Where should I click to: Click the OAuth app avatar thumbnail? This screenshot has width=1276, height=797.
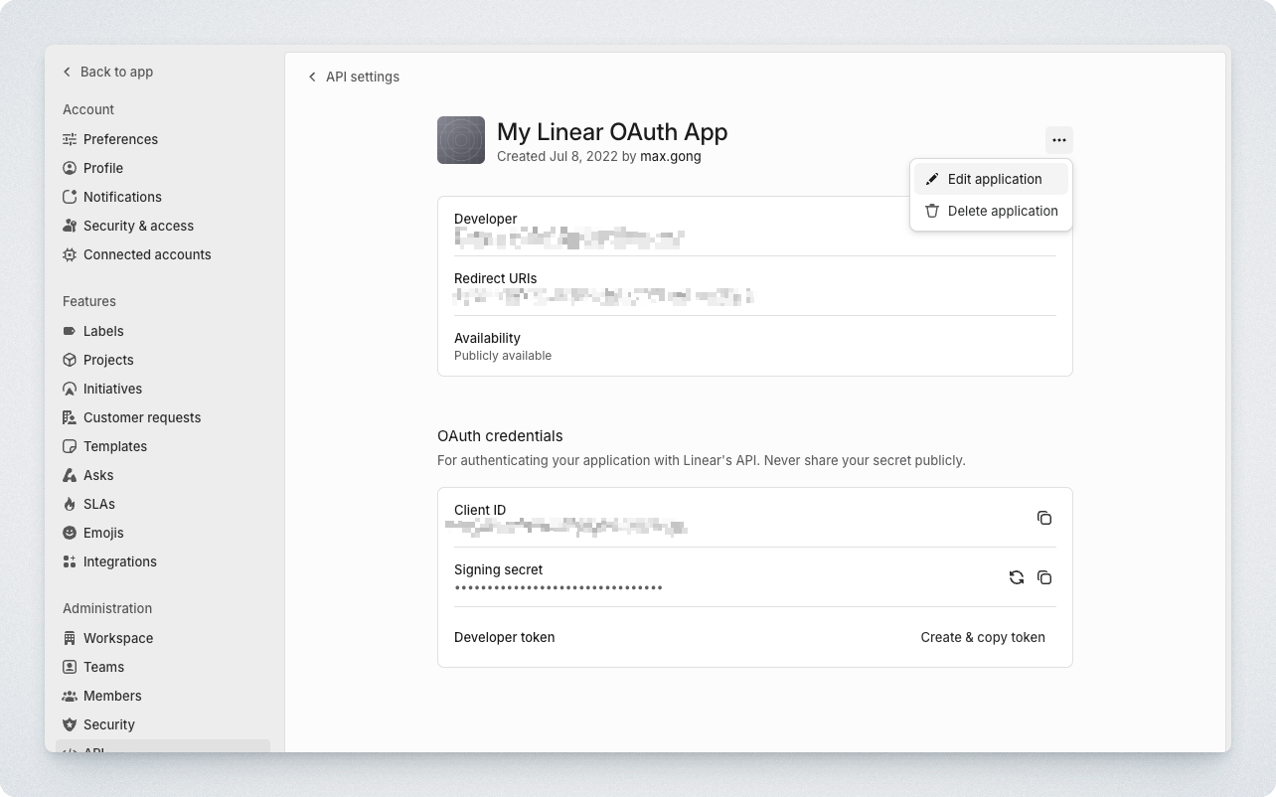tap(461, 140)
